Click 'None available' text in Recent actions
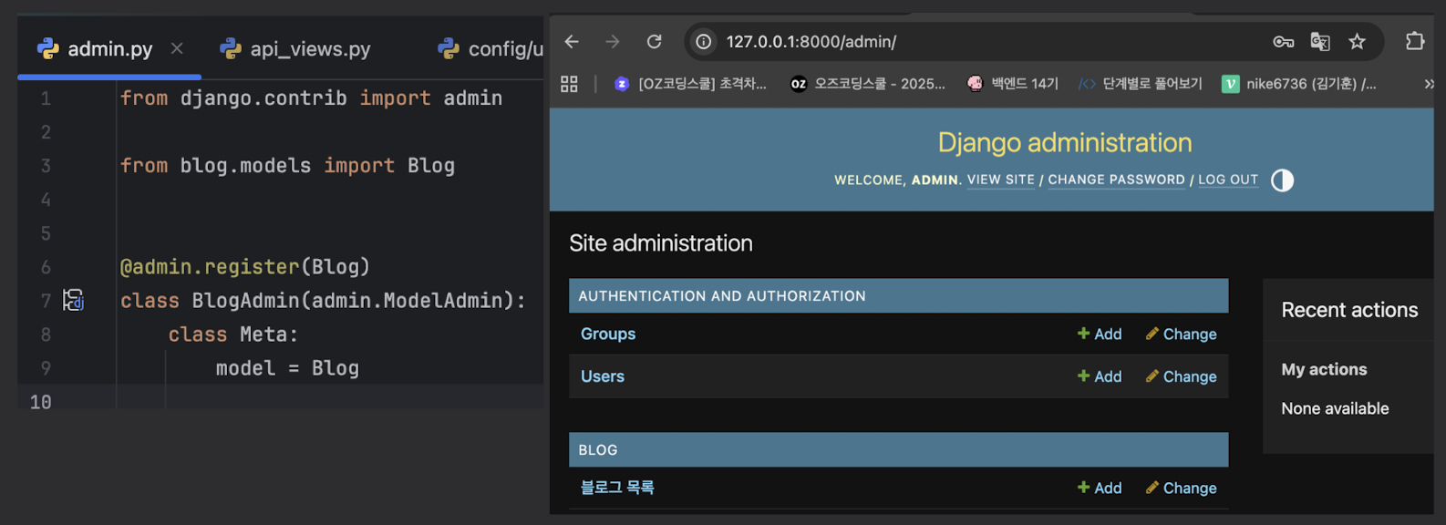Screen dimensions: 1446x525 point(1335,408)
